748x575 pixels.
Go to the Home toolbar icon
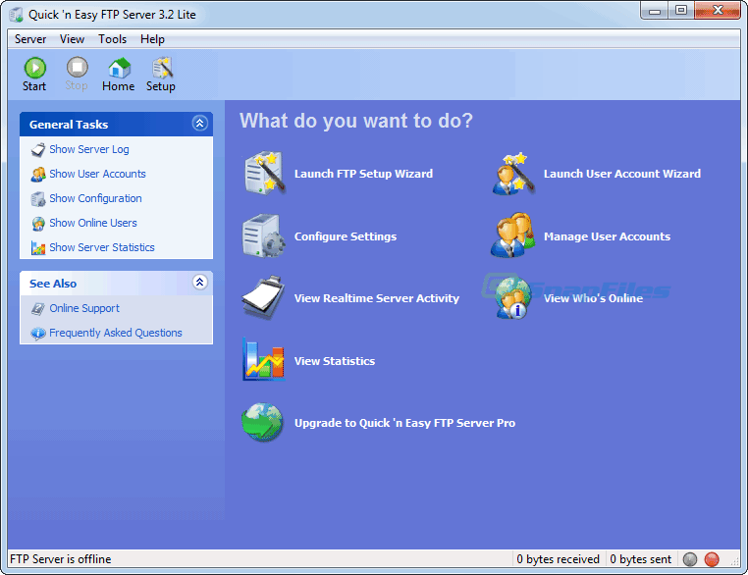coord(119,68)
